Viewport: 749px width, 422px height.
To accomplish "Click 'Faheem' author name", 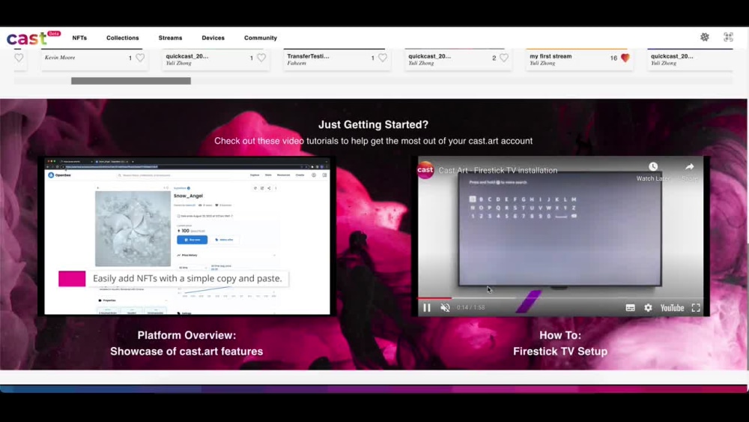I will (296, 63).
